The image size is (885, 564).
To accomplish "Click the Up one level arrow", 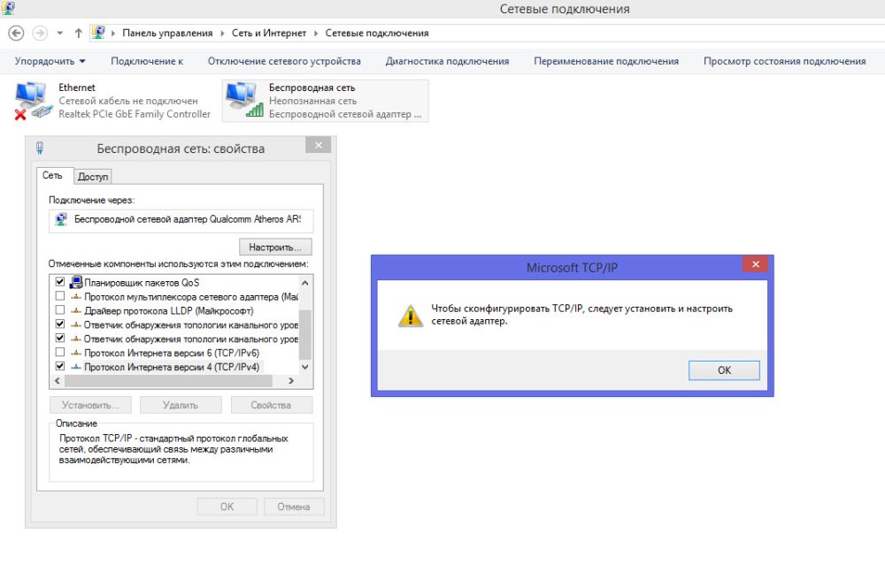I will 79,33.
